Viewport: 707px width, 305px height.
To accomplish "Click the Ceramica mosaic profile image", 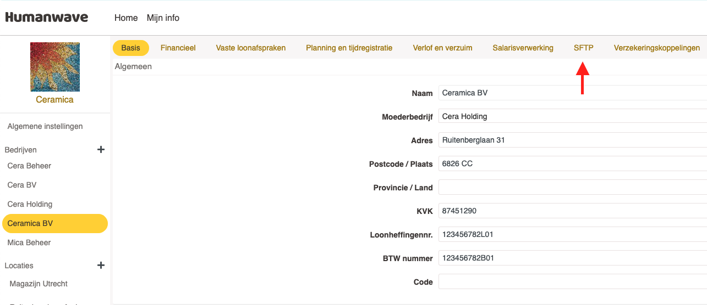I will pos(55,67).
